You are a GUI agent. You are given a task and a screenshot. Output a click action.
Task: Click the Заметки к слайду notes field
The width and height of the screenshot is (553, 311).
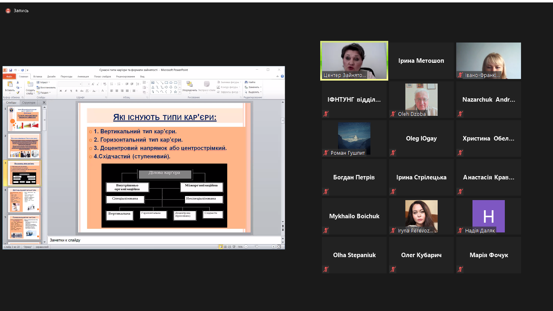pos(164,240)
